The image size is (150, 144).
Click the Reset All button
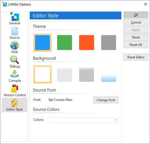click(x=136, y=45)
